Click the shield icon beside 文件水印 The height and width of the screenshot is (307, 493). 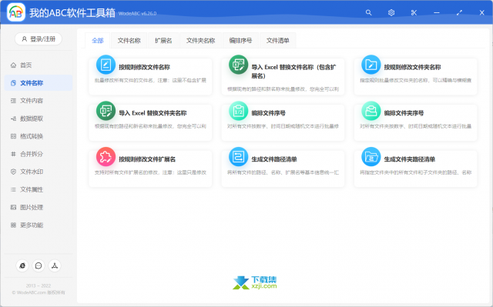point(13,172)
